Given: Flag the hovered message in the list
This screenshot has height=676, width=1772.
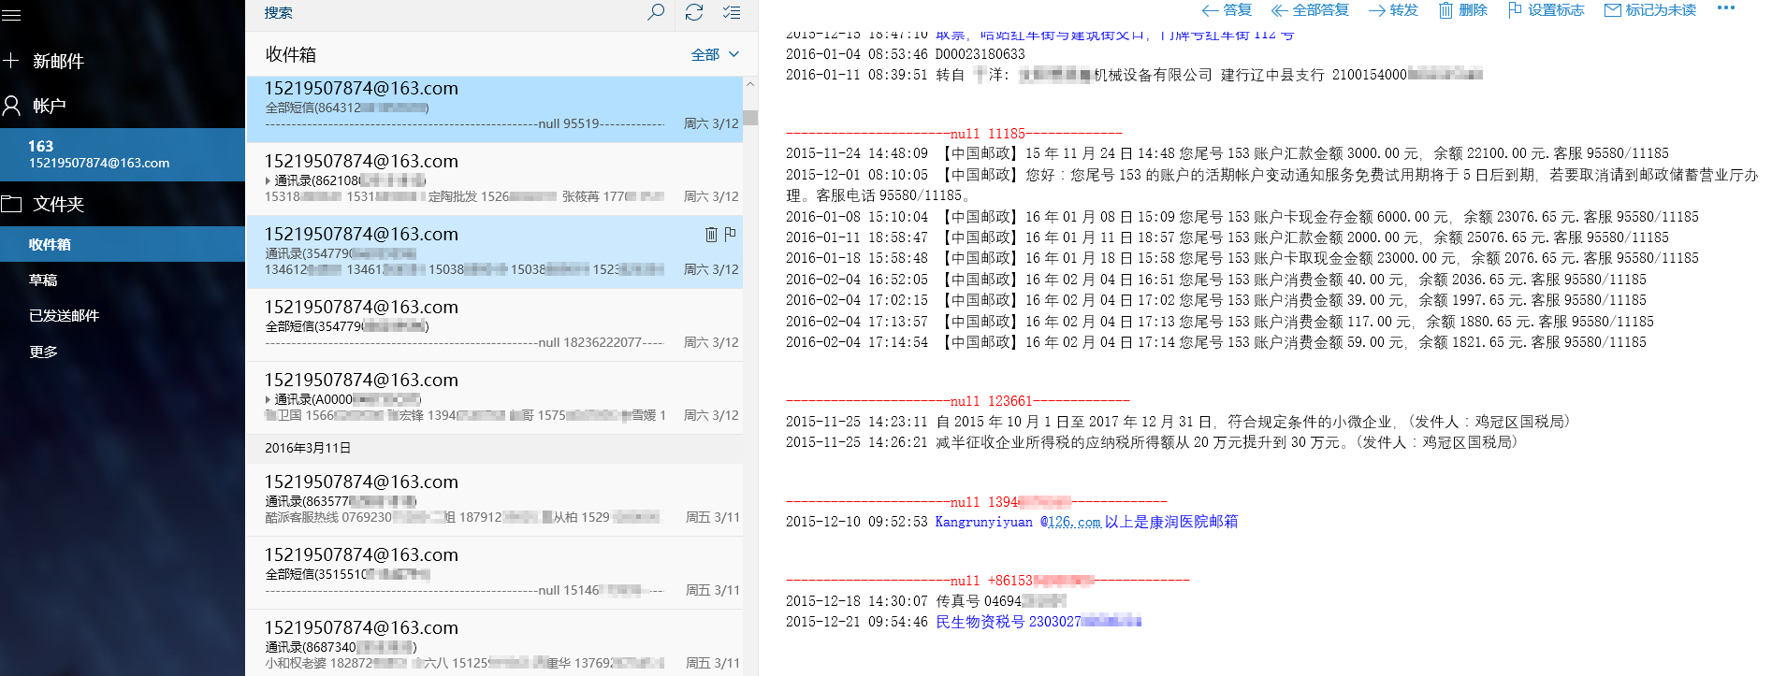Looking at the screenshot, I should [731, 234].
